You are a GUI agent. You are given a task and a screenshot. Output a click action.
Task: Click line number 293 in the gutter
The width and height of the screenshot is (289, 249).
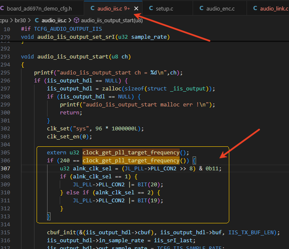pos(5,57)
